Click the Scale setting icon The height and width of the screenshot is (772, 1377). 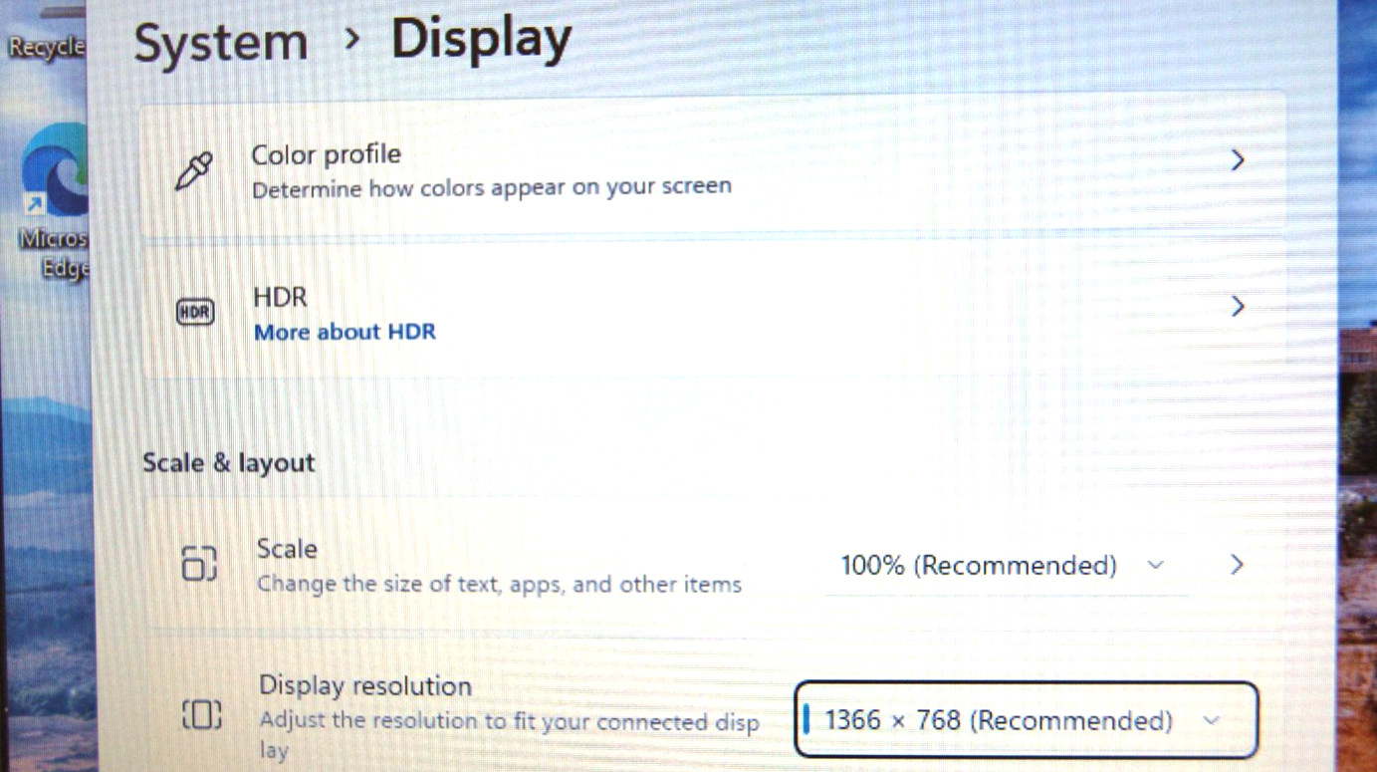[x=199, y=563]
